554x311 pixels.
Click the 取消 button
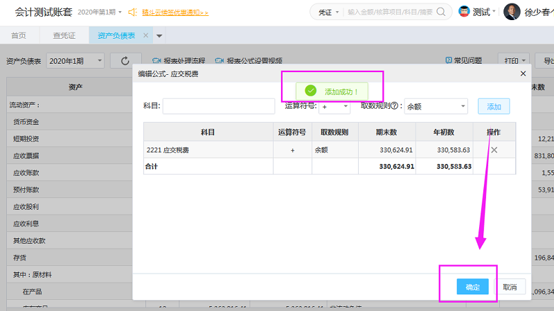pos(510,287)
